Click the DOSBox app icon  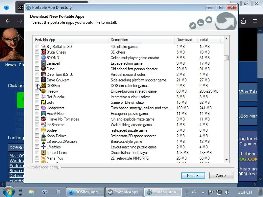pos(43,85)
